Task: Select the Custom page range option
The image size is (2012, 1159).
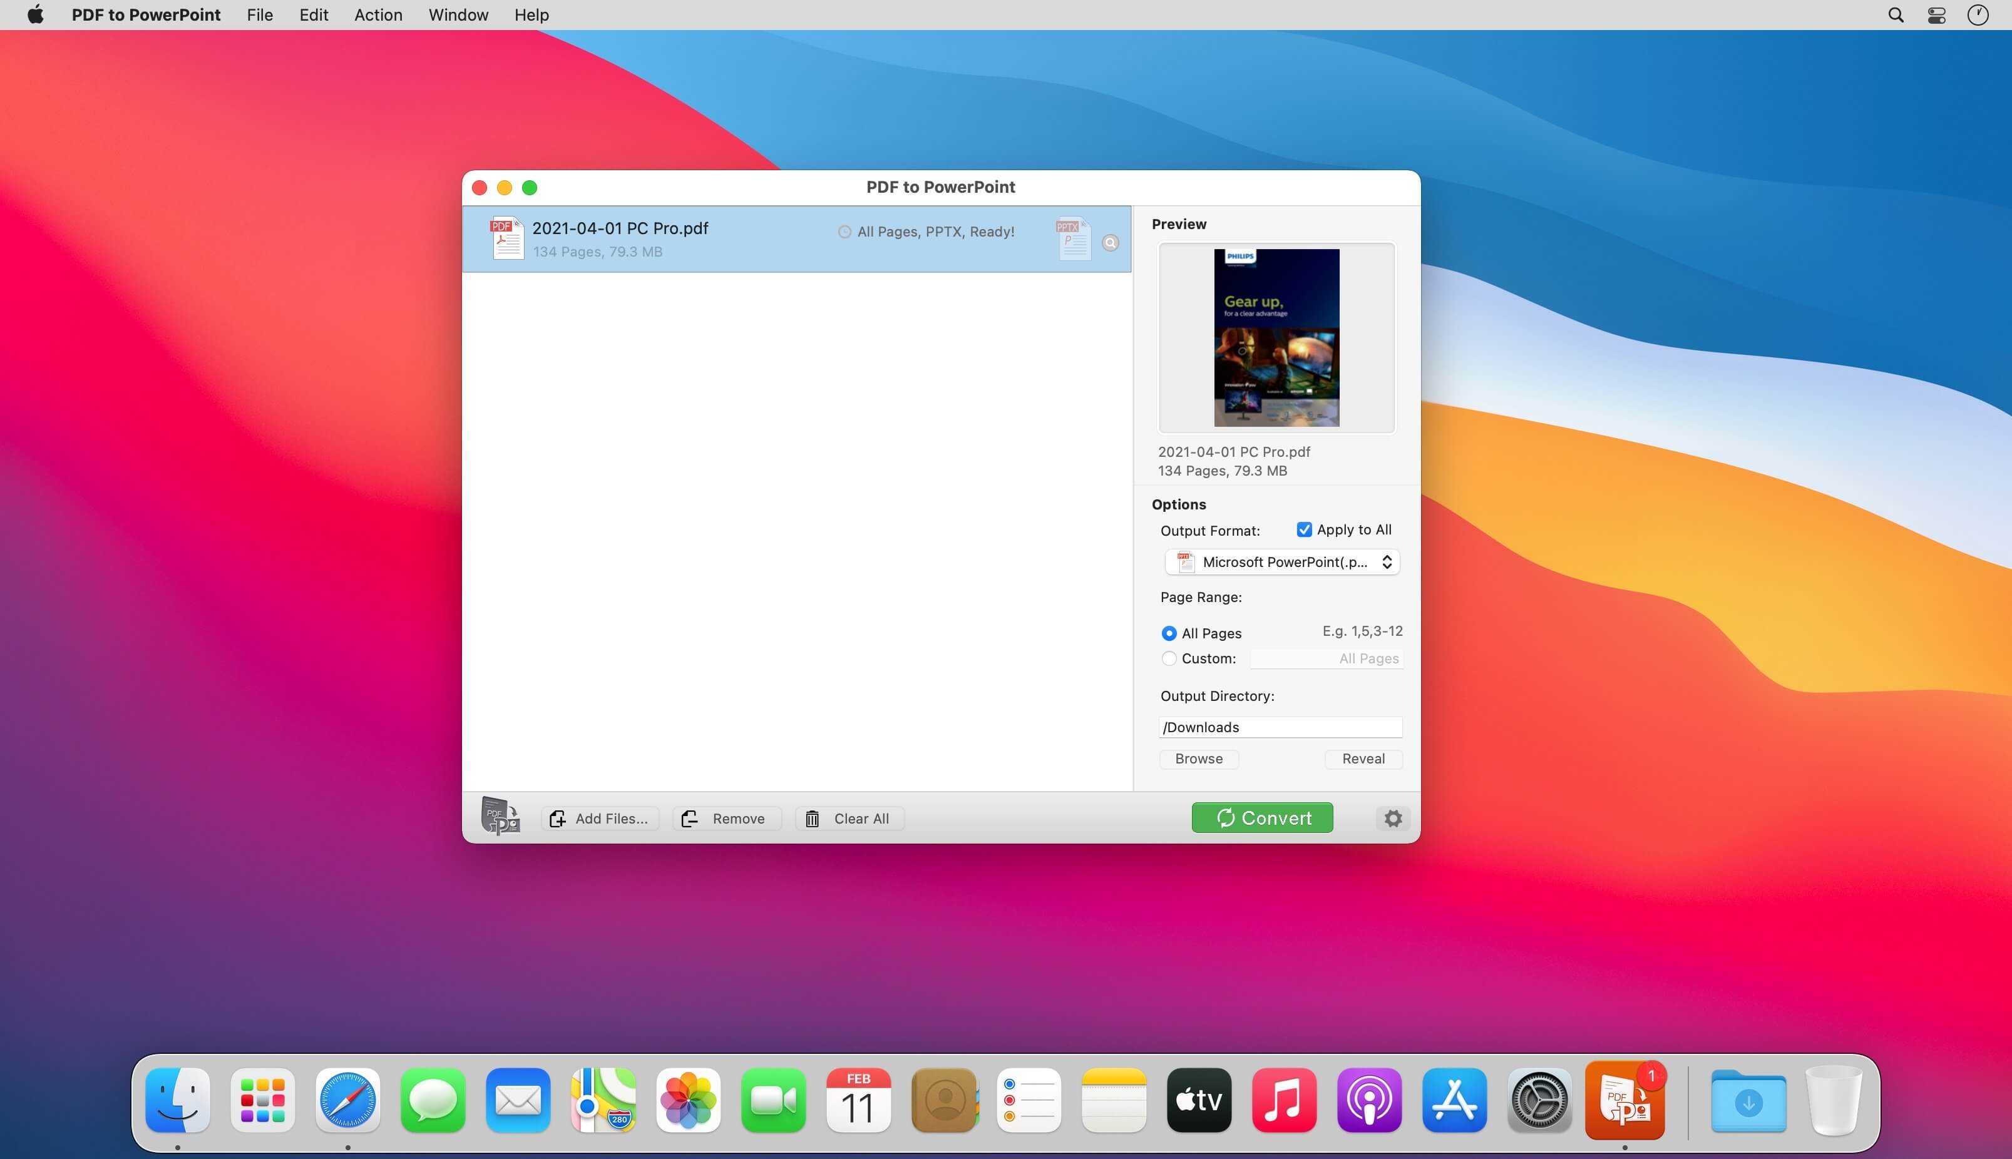Action: [x=1169, y=658]
